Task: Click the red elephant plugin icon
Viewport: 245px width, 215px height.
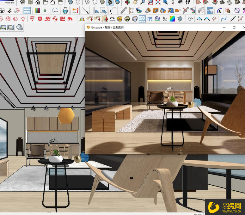Action: coord(70,19)
